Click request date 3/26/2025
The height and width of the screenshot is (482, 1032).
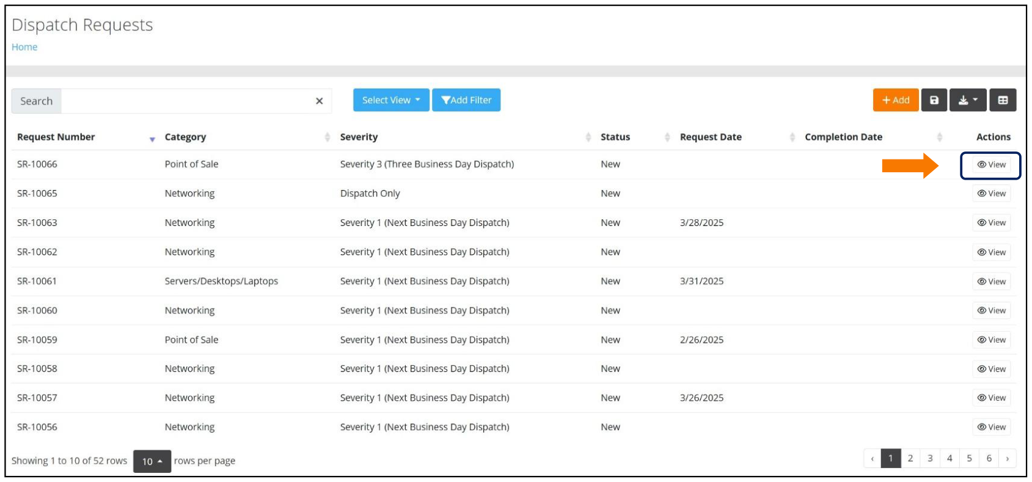pyautogui.click(x=702, y=398)
